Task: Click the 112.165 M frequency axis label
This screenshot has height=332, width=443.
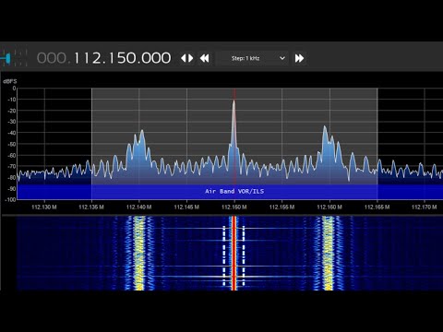Action: click(x=377, y=207)
